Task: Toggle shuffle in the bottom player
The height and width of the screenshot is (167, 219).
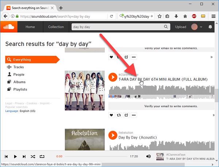Action: coord(33,156)
